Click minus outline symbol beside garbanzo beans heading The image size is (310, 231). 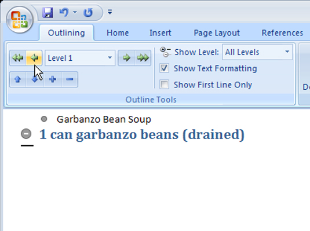tap(26, 134)
